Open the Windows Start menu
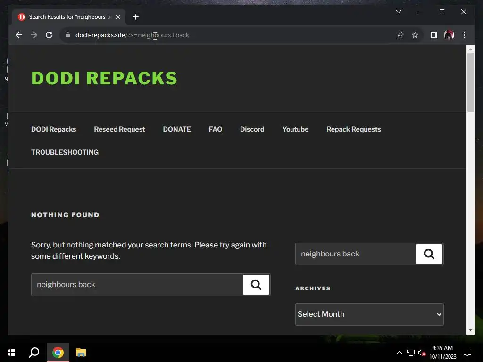Image resolution: width=483 pixels, height=362 pixels. coord(11,353)
